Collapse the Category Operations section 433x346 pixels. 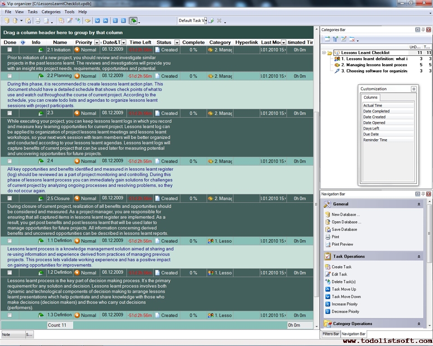coord(419,324)
